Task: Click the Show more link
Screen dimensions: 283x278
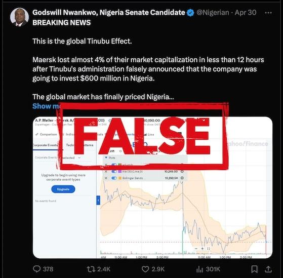Action: [46, 106]
